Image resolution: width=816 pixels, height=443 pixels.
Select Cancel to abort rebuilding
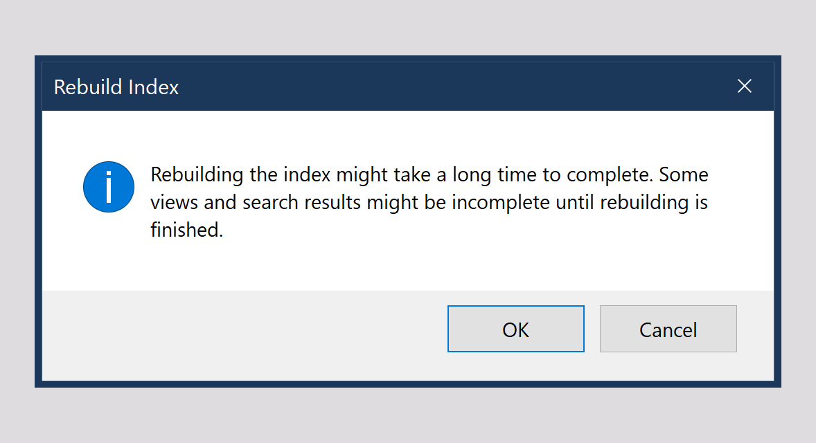(667, 329)
